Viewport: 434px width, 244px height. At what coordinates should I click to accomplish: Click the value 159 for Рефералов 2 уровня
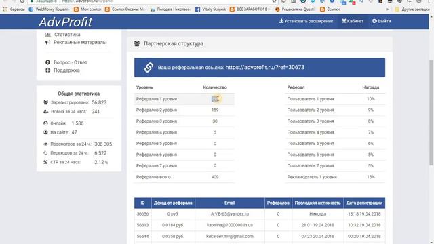click(x=215, y=110)
